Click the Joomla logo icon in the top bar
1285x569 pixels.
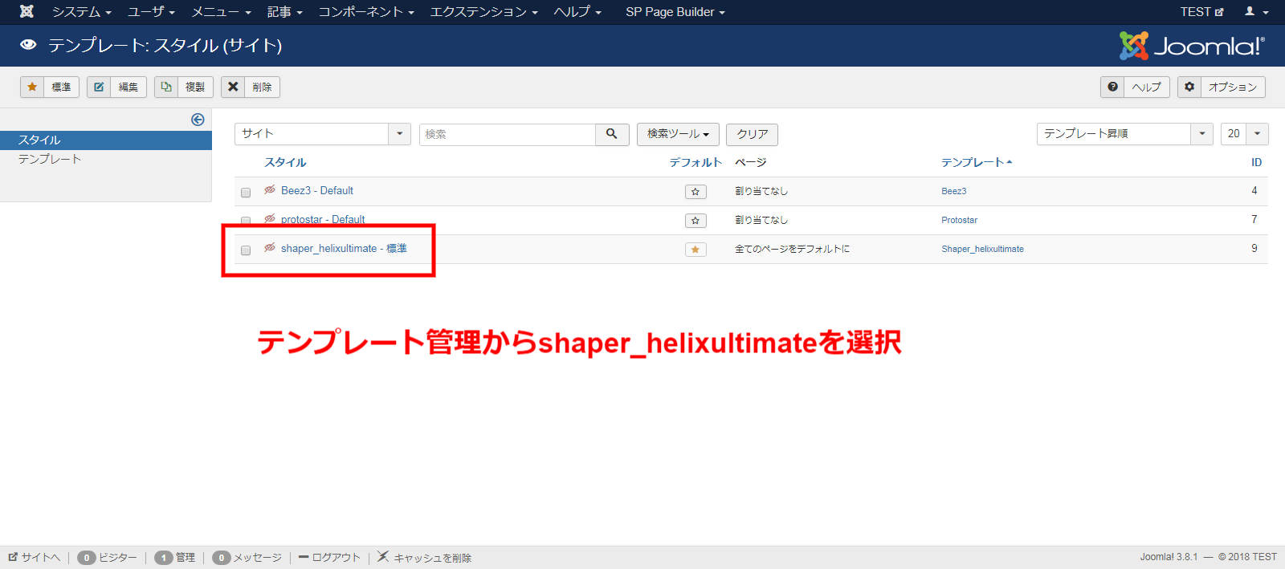click(x=27, y=11)
